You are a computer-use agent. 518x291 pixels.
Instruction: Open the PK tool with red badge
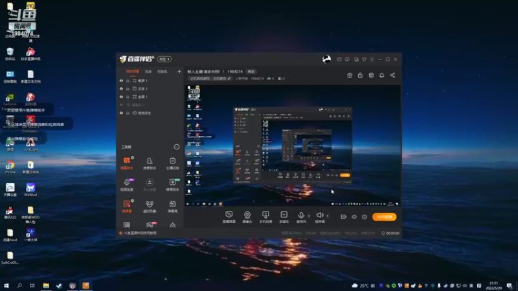tap(150, 225)
